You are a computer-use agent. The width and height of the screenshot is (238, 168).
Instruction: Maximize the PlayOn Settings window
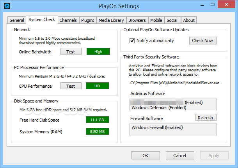tap(213, 5)
